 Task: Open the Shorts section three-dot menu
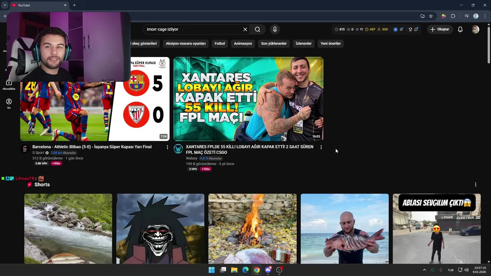476,184
